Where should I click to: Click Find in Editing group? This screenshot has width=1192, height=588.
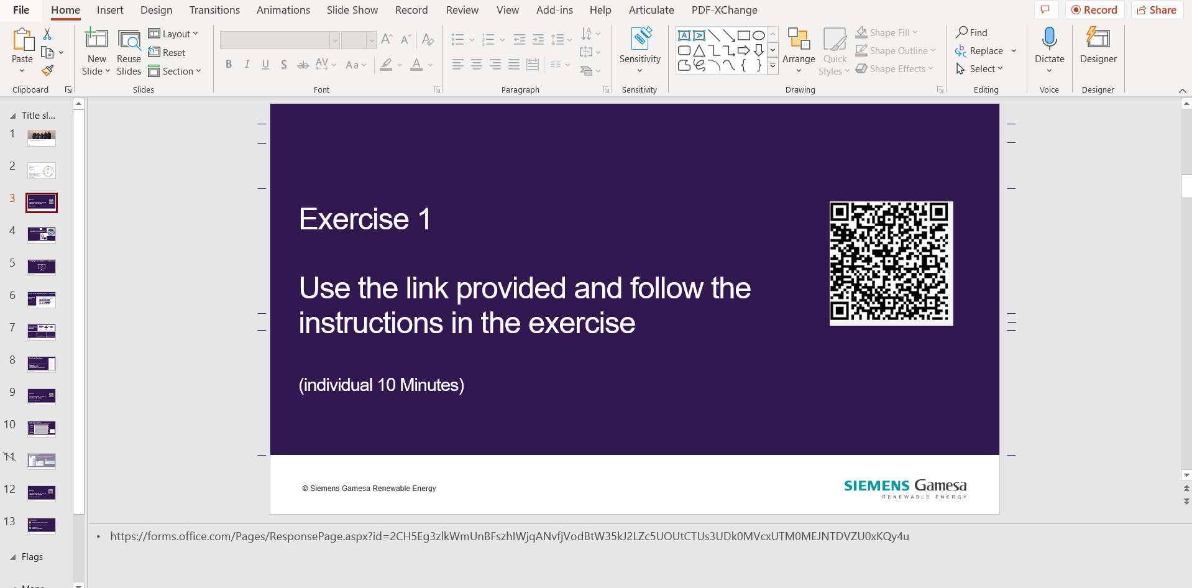point(972,33)
